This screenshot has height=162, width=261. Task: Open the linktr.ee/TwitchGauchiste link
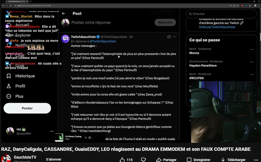[x=217, y=27]
